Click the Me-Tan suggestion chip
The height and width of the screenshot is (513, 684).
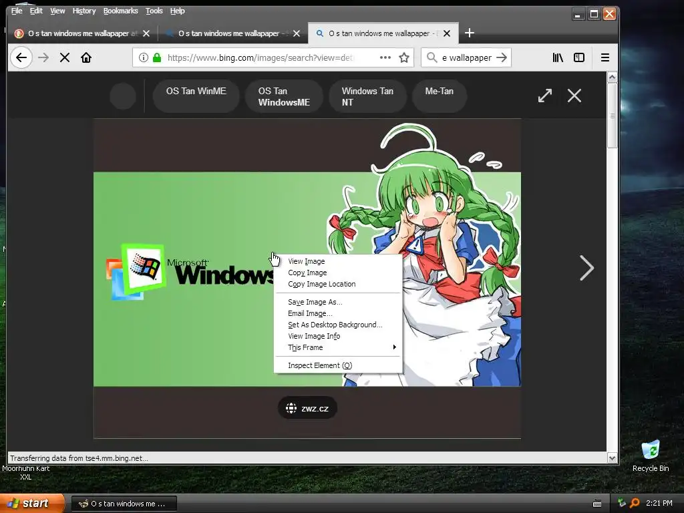point(440,96)
